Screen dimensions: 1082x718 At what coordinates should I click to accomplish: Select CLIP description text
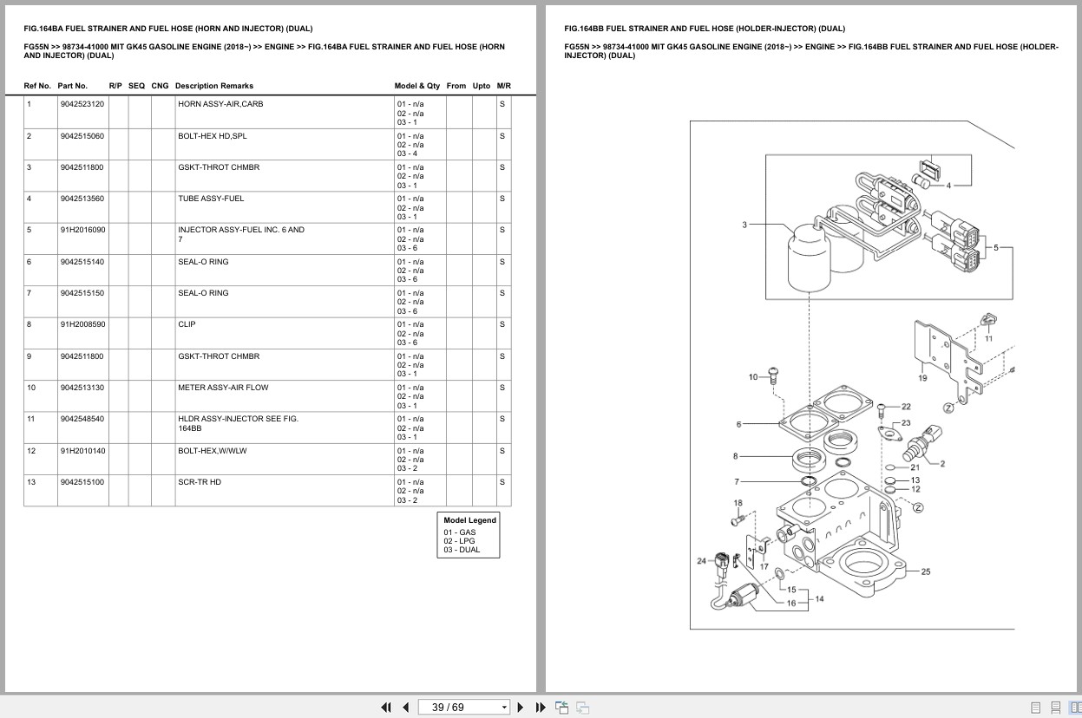(187, 324)
